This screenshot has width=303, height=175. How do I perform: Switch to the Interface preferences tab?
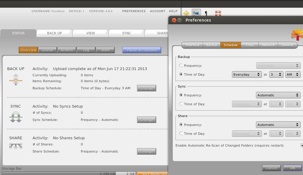[x=192, y=45]
